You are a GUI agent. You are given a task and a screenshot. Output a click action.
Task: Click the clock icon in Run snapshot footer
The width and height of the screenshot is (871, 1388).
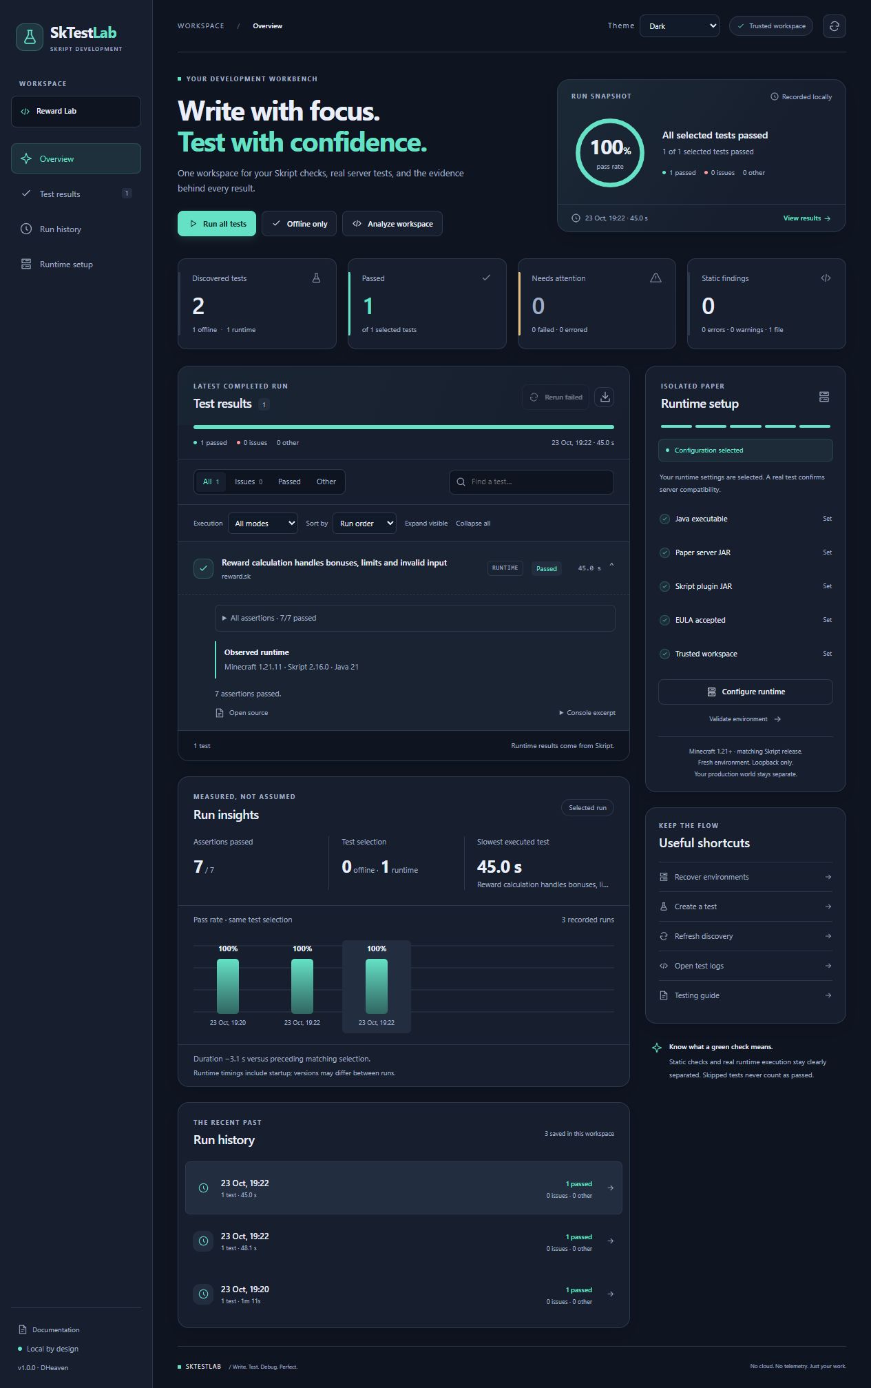tap(576, 218)
